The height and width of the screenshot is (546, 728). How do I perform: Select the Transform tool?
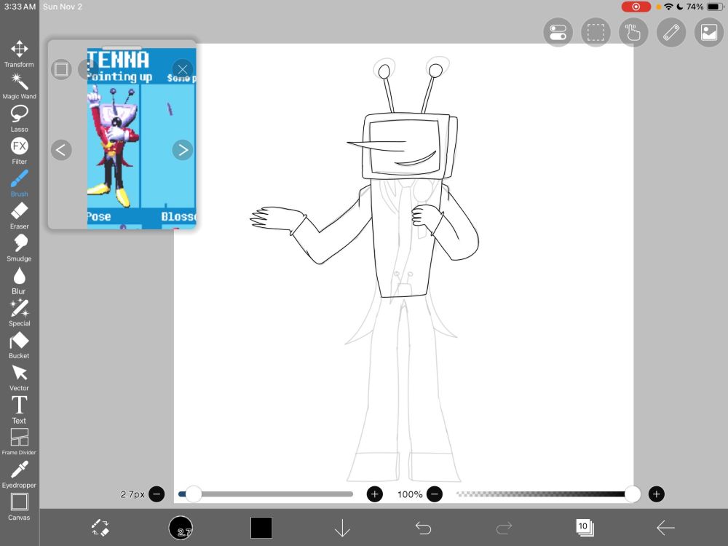coord(19,54)
